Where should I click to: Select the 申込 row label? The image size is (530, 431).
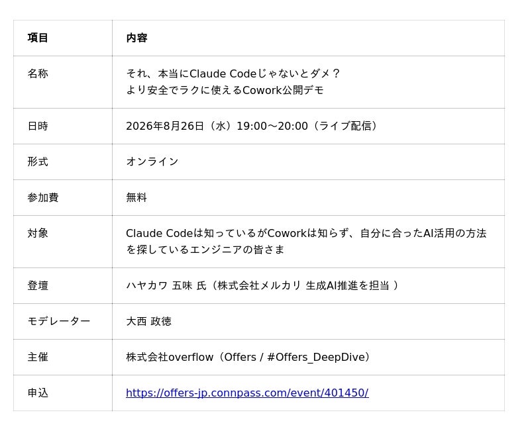(38, 393)
